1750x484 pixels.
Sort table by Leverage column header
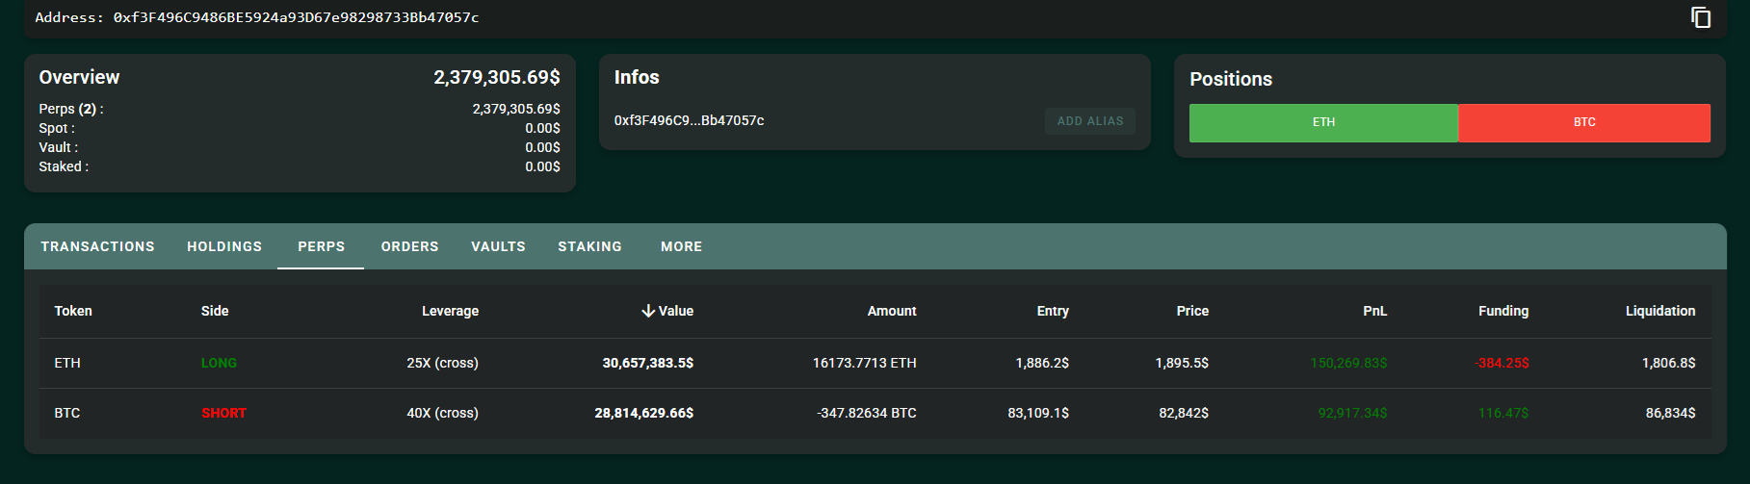450,311
